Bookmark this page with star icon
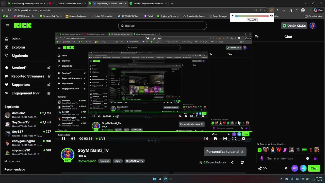Viewport: 325px width, 183px height. pos(265,10)
